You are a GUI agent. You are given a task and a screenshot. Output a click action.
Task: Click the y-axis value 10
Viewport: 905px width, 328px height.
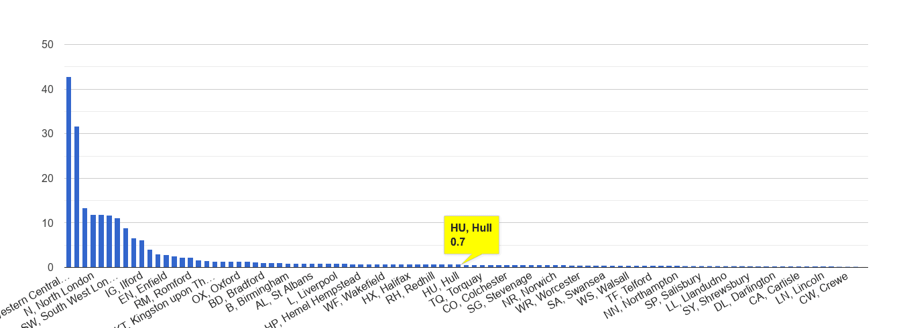click(x=48, y=223)
